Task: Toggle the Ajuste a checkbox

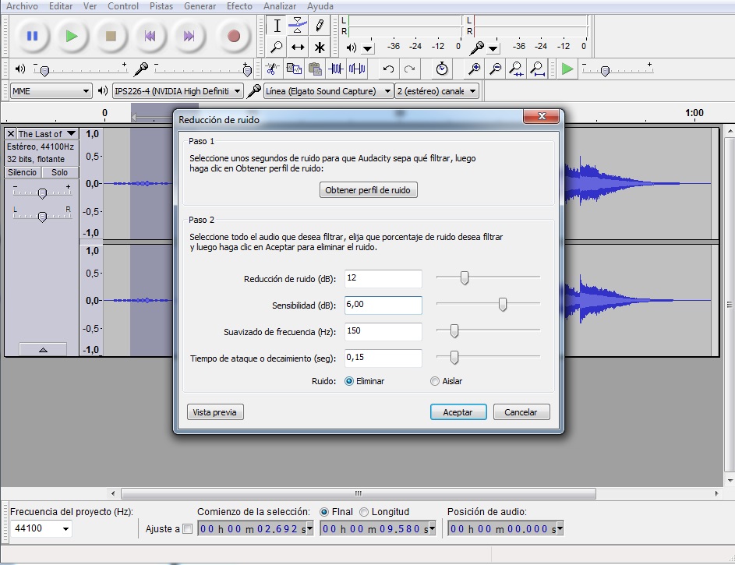Action: [187, 529]
